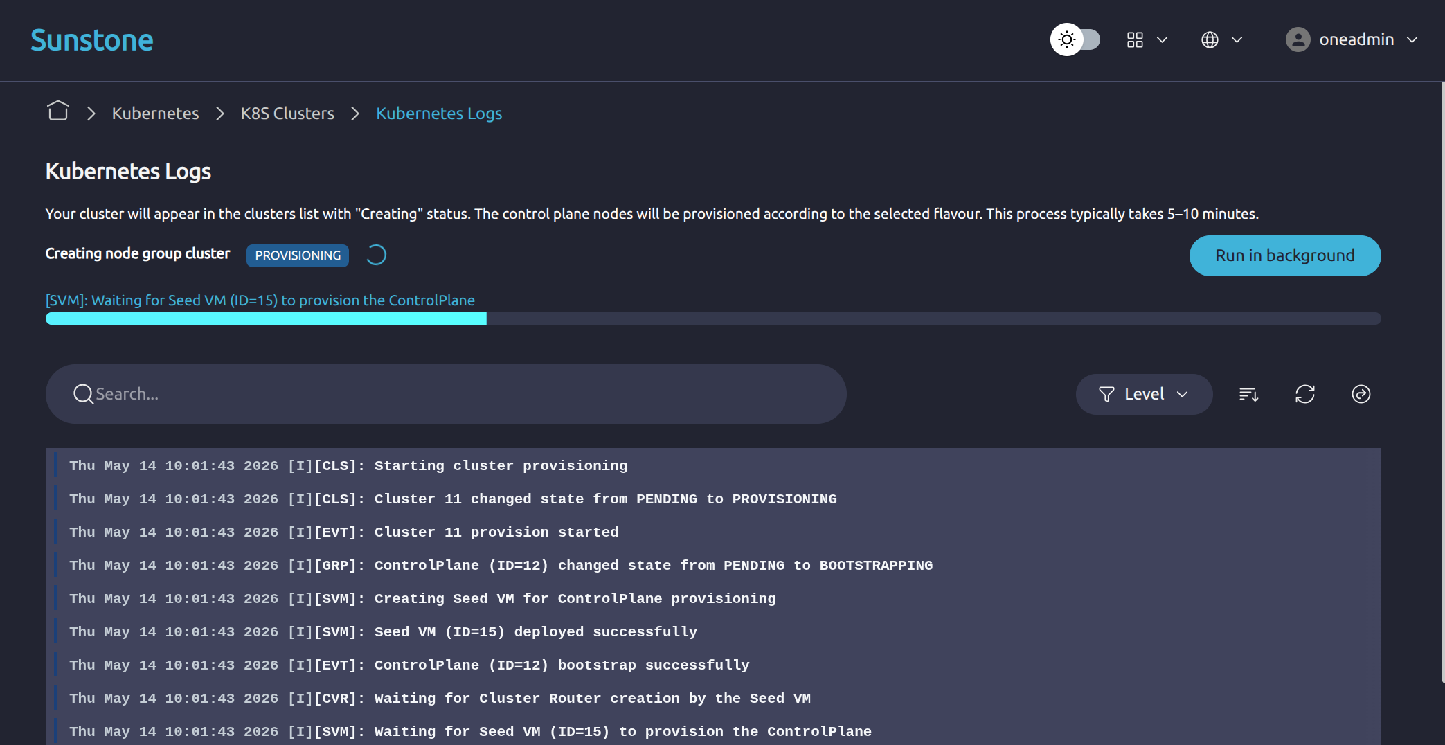1445x745 pixels.
Task: Select log 'Cluster 11 provision started'
Action: pos(713,532)
